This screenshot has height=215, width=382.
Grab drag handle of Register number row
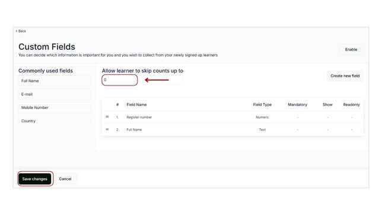pos(107,117)
